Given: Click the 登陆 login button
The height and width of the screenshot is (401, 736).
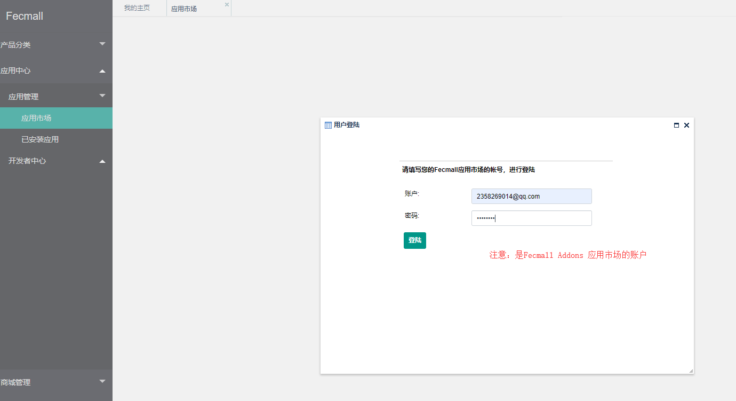Looking at the screenshot, I should (414, 240).
